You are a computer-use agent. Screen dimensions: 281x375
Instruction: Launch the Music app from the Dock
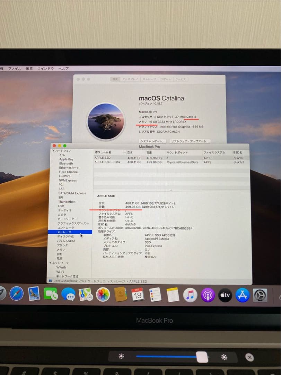click(189, 295)
